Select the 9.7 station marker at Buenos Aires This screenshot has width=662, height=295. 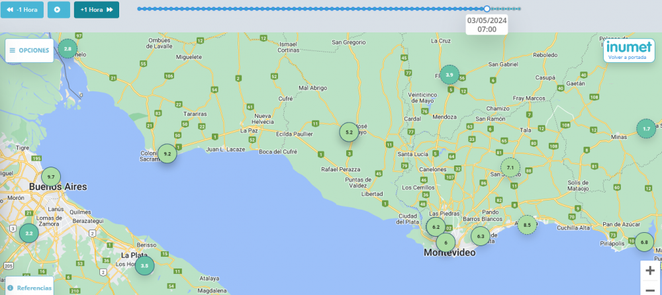pyautogui.click(x=51, y=177)
